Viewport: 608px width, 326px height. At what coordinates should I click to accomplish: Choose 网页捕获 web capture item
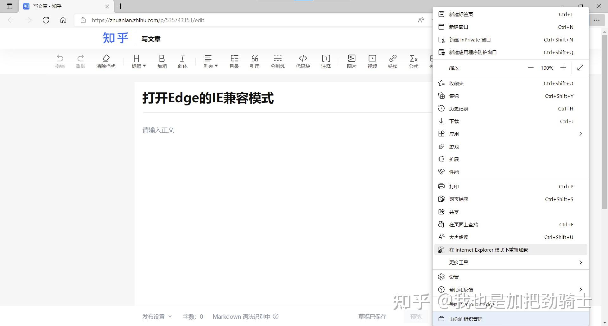[511, 199]
